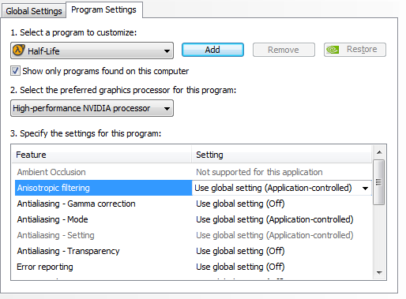Image resolution: width=406 pixels, height=299 pixels.
Task: Select the Program Settings tab
Action: click(x=104, y=10)
